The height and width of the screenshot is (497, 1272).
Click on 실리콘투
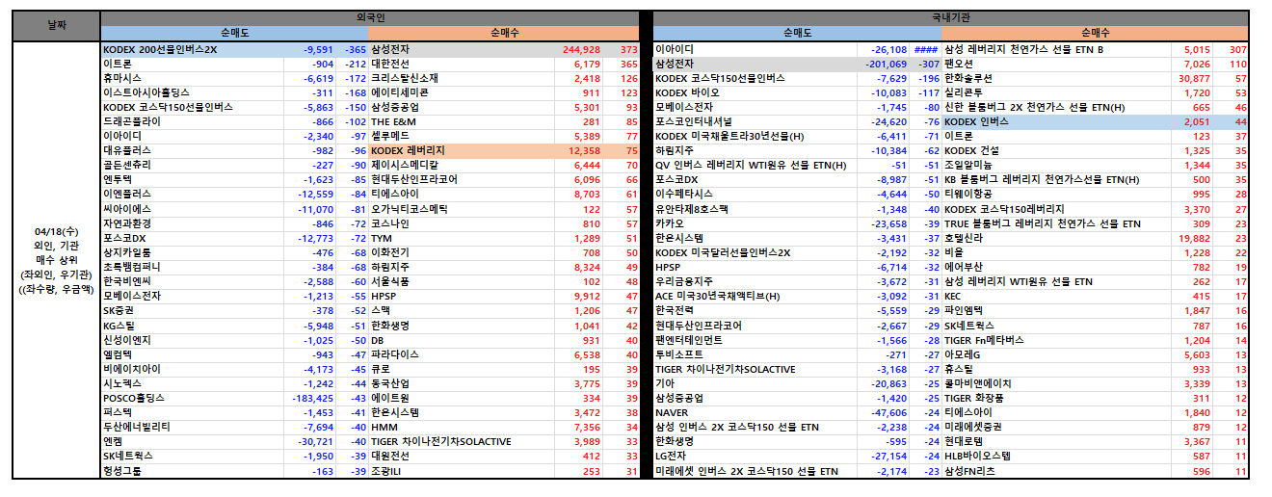tap(1057, 92)
